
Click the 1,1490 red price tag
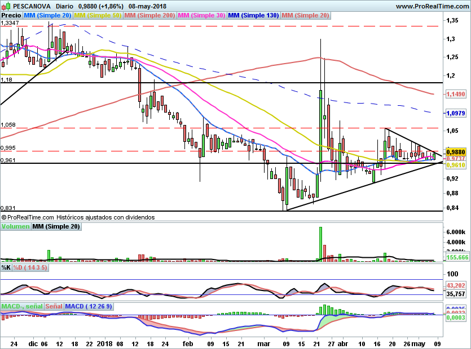(x=455, y=94)
